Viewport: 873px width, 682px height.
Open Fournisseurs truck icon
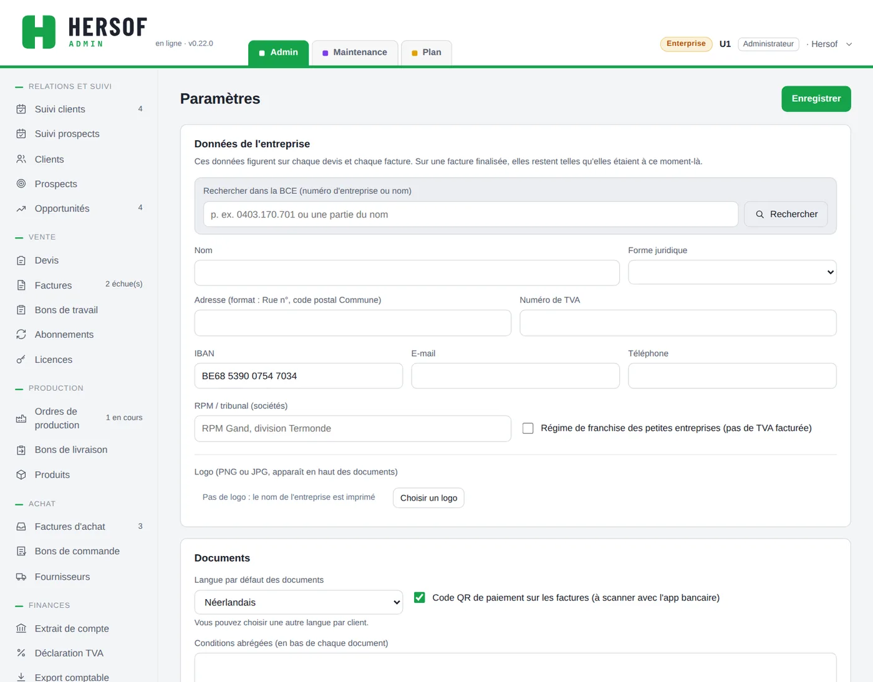[x=21, y=577]
